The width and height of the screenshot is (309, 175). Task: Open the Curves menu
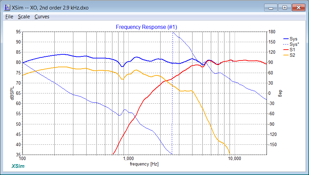pyautogui.click(x=42, y=17)
